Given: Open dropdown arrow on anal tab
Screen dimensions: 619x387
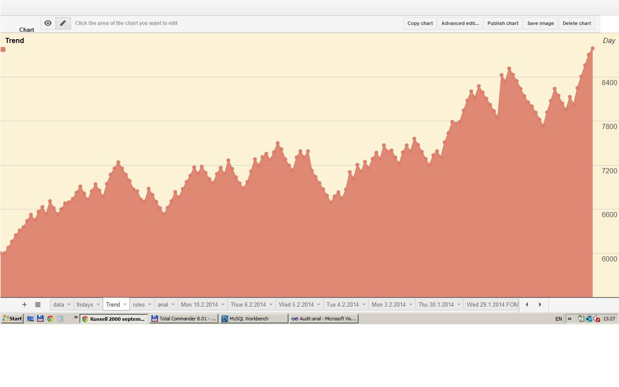Looking at the screenshot, I should (173, 304).
